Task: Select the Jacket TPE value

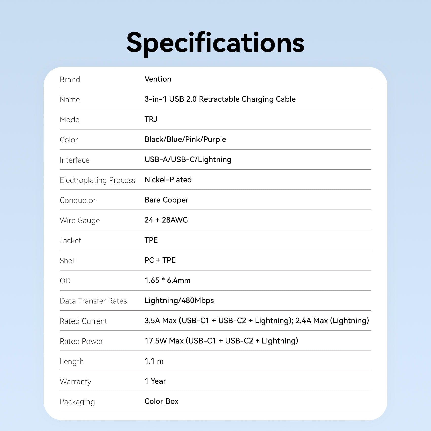Action: click(x=151, y=240)
